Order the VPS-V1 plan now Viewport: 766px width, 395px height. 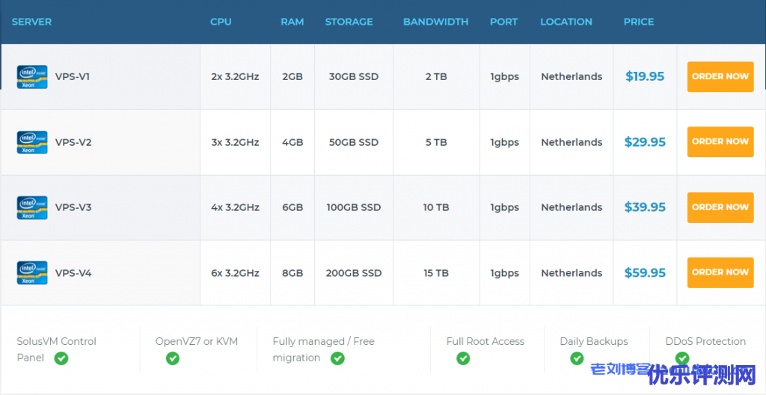(720, 76)
